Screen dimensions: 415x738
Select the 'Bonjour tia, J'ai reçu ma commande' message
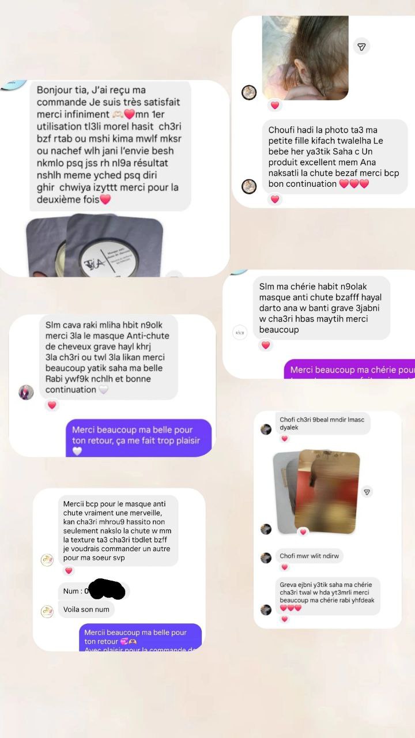(x=110, y=146)
